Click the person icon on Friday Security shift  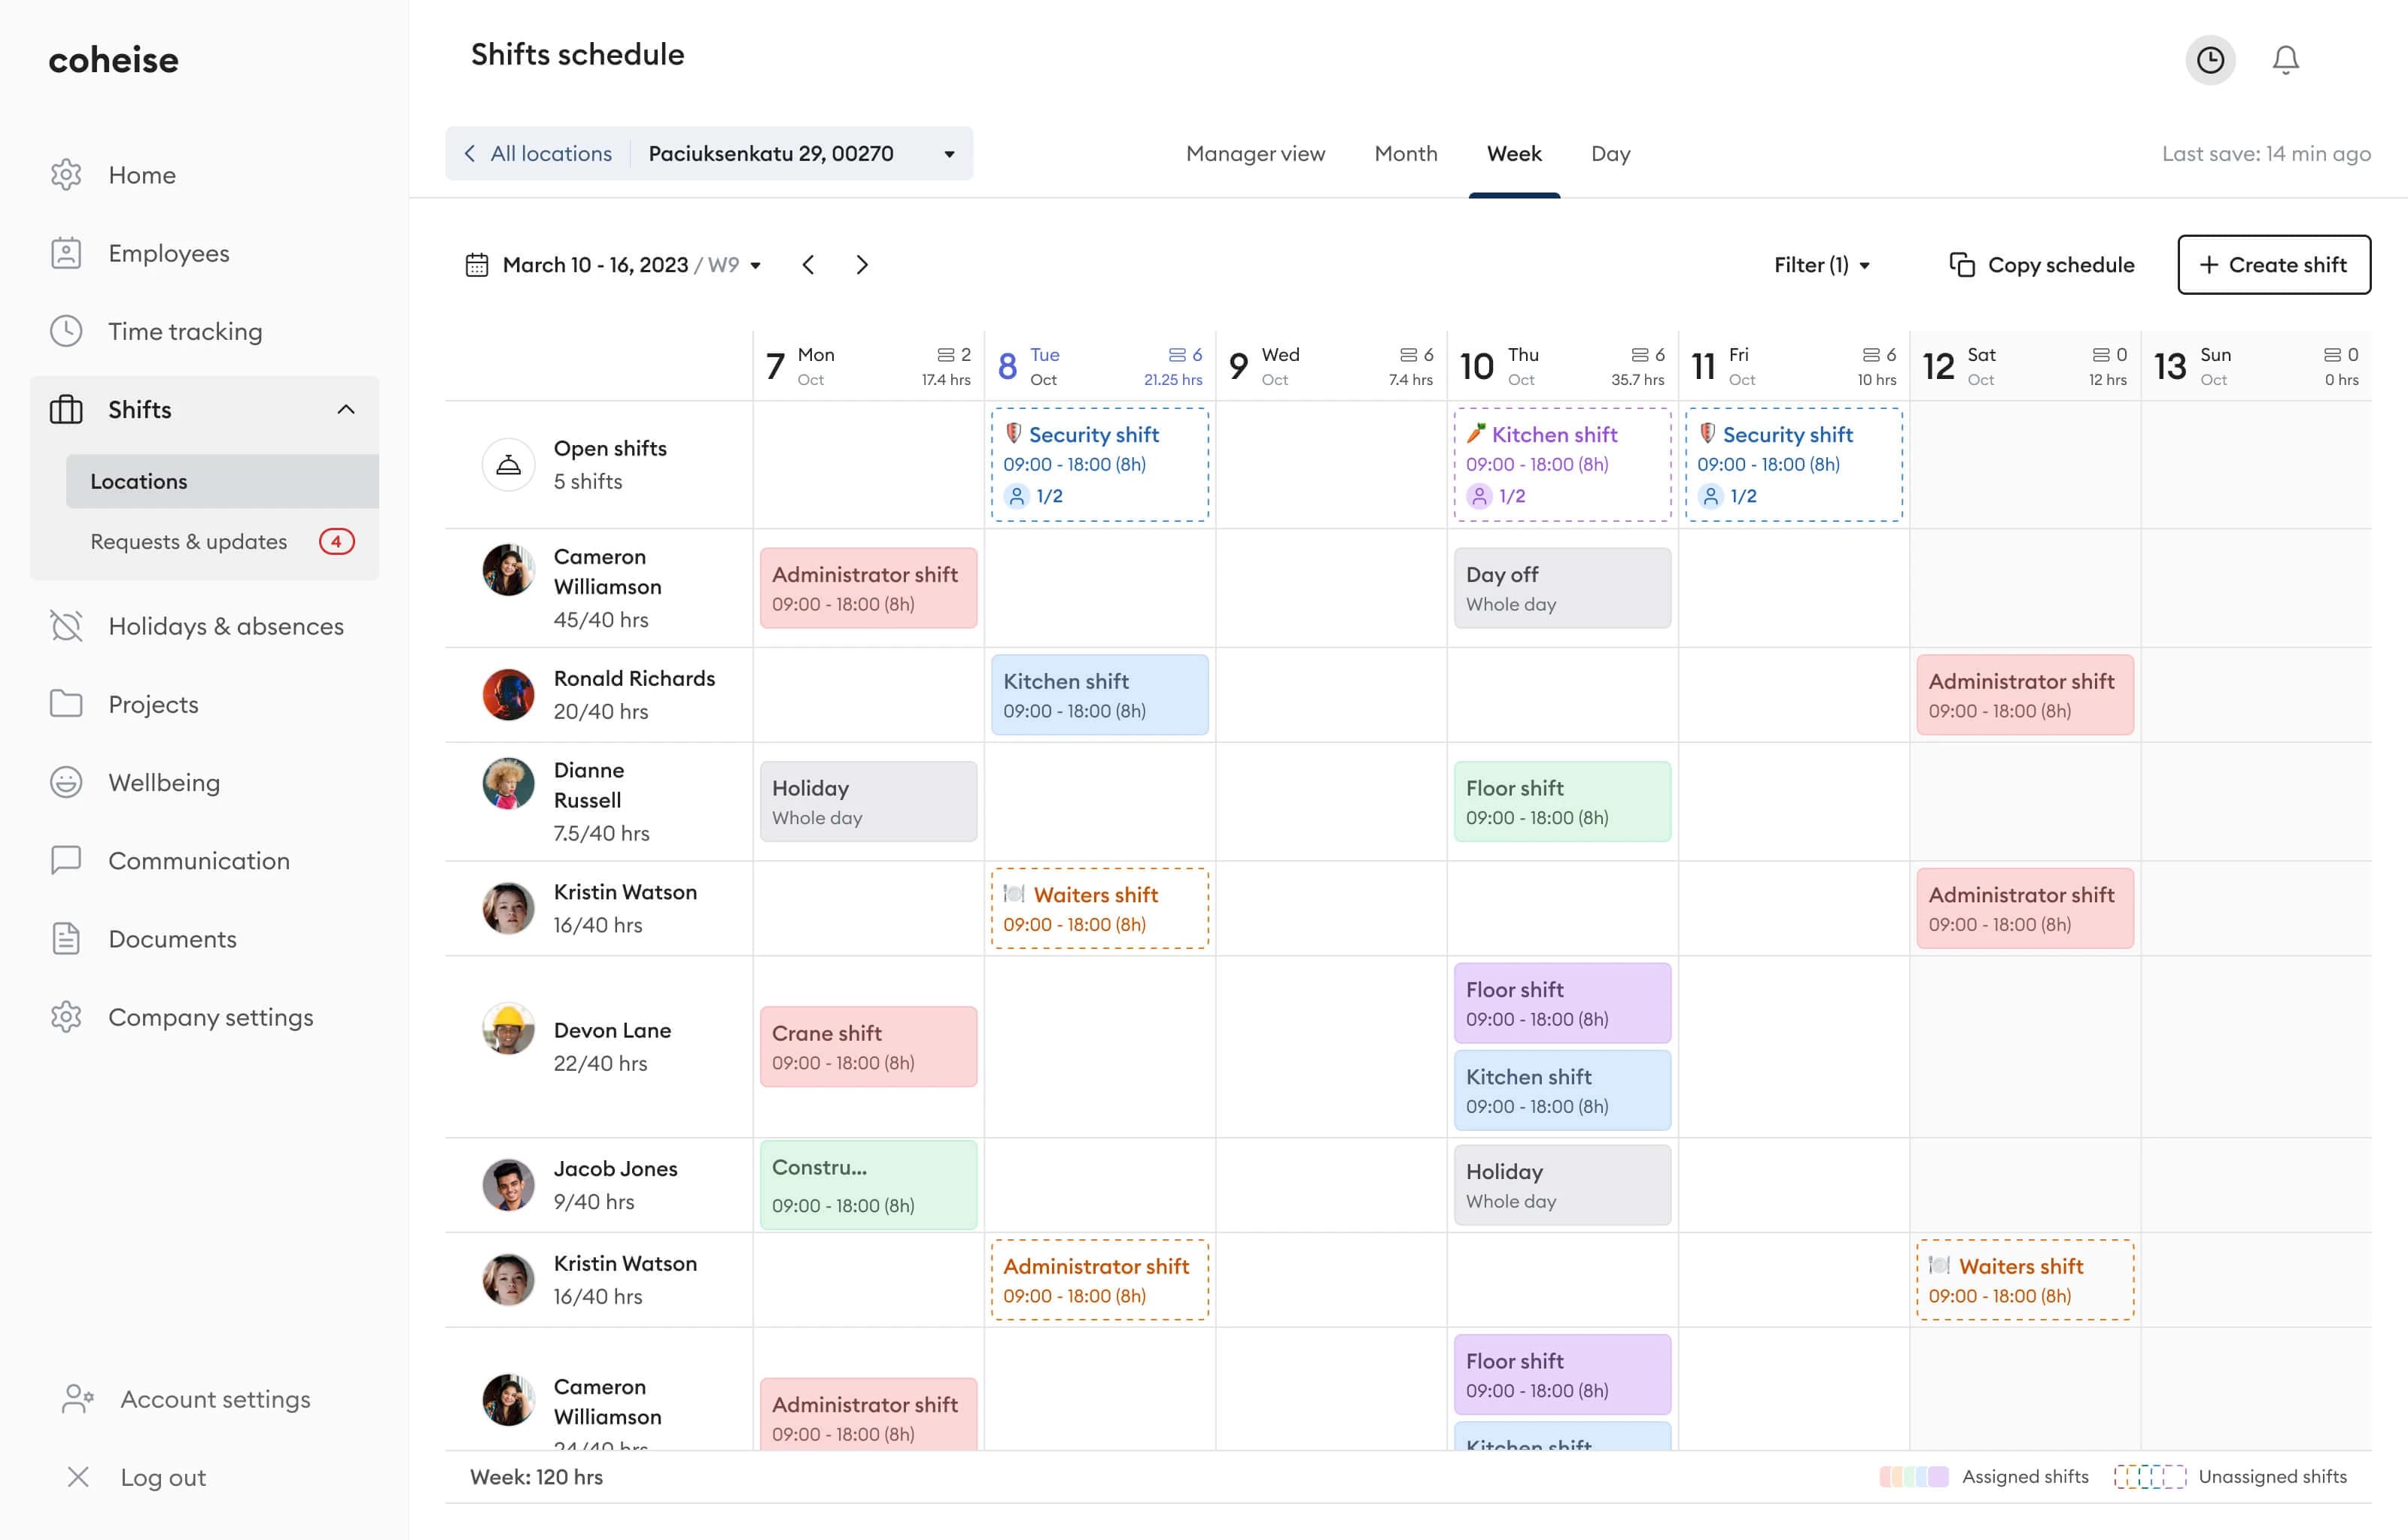(x=1710, y=496)
